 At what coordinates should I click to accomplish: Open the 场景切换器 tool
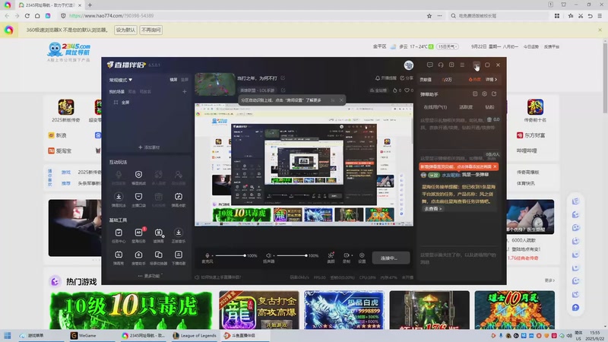click(158, 258)
